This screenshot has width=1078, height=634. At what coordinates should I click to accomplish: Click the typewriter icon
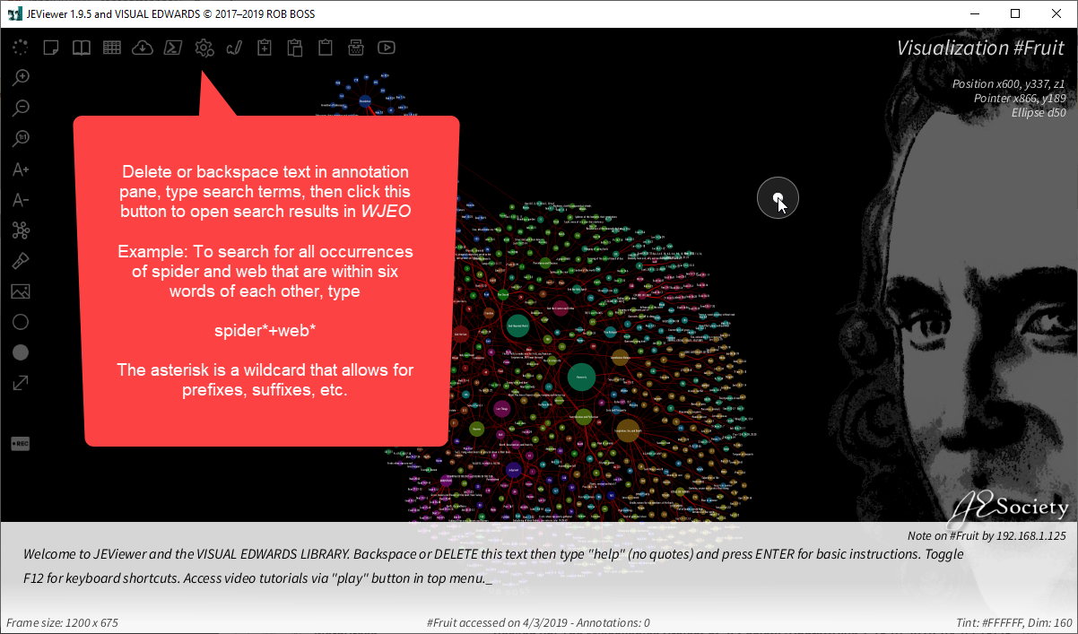[x=355, y=48]
